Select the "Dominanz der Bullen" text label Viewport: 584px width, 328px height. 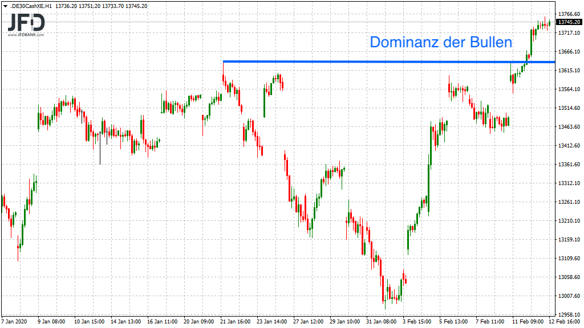click(x=441, y=42)
